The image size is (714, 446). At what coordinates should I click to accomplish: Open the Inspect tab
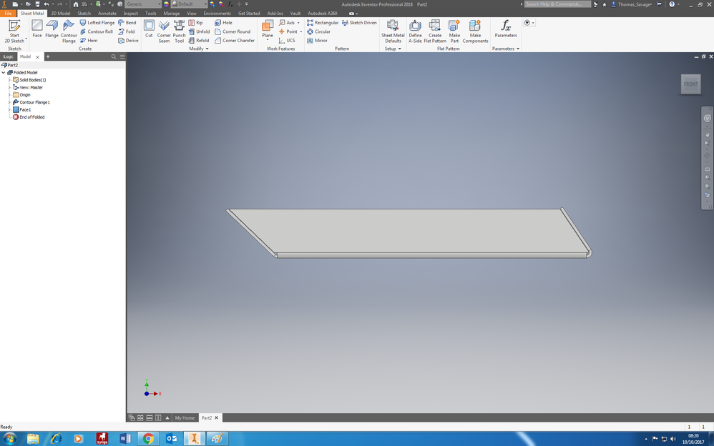tap(131, 13)
